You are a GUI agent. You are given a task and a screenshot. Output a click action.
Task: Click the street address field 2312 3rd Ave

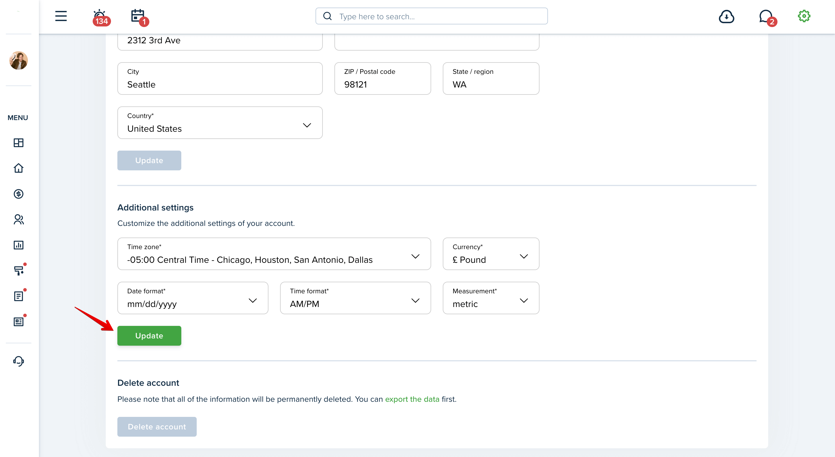[x=220, y=42]
